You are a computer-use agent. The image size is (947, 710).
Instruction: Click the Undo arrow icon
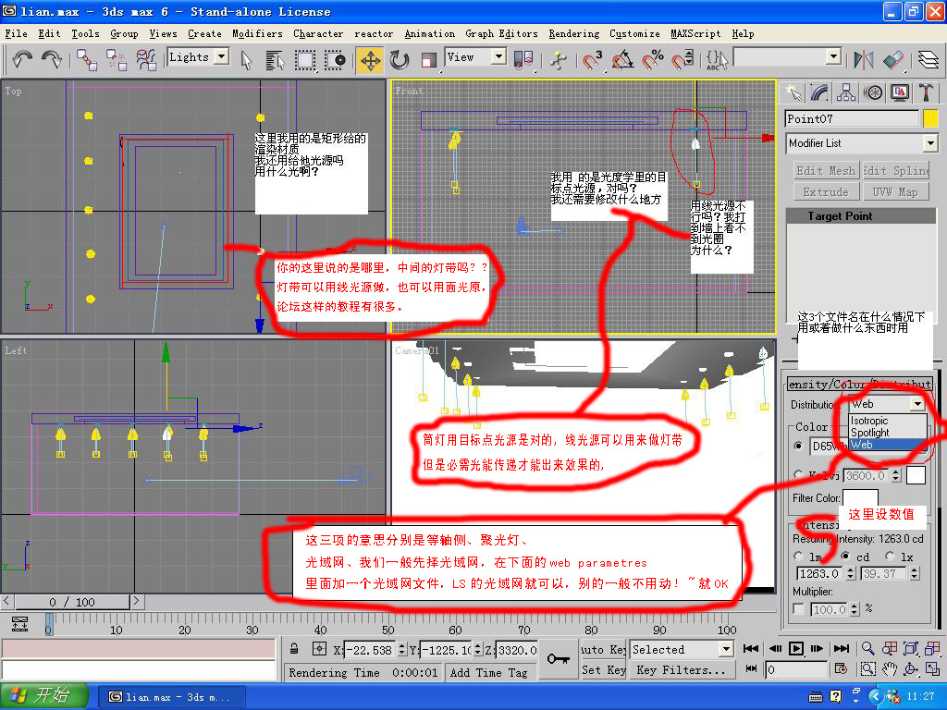click(22, 59)
